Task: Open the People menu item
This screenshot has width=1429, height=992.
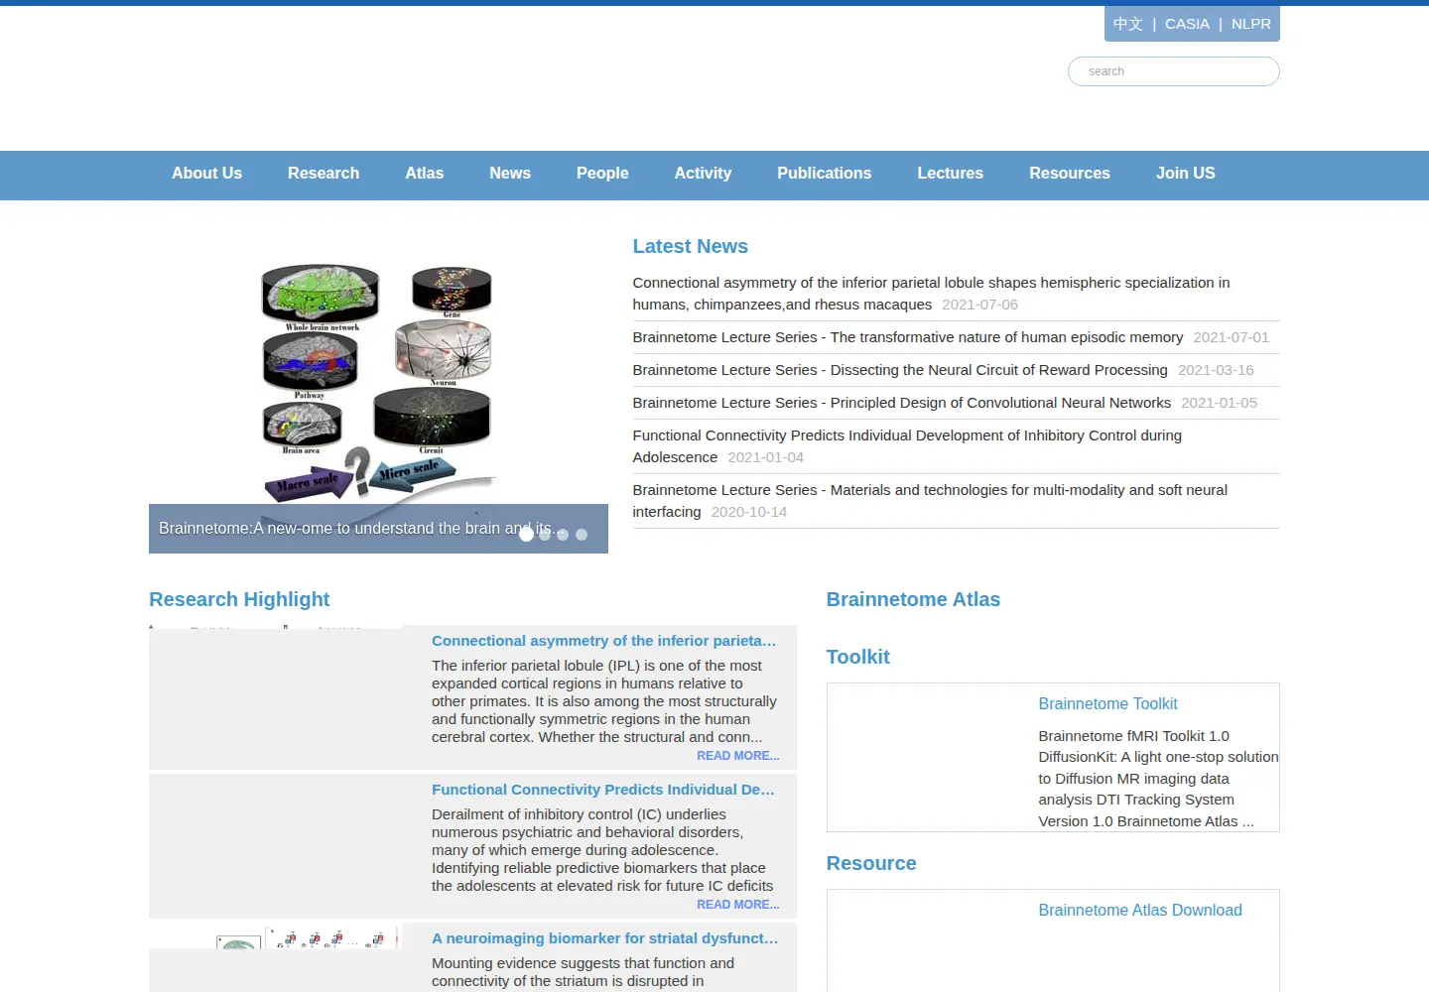Action: [602, 173]
